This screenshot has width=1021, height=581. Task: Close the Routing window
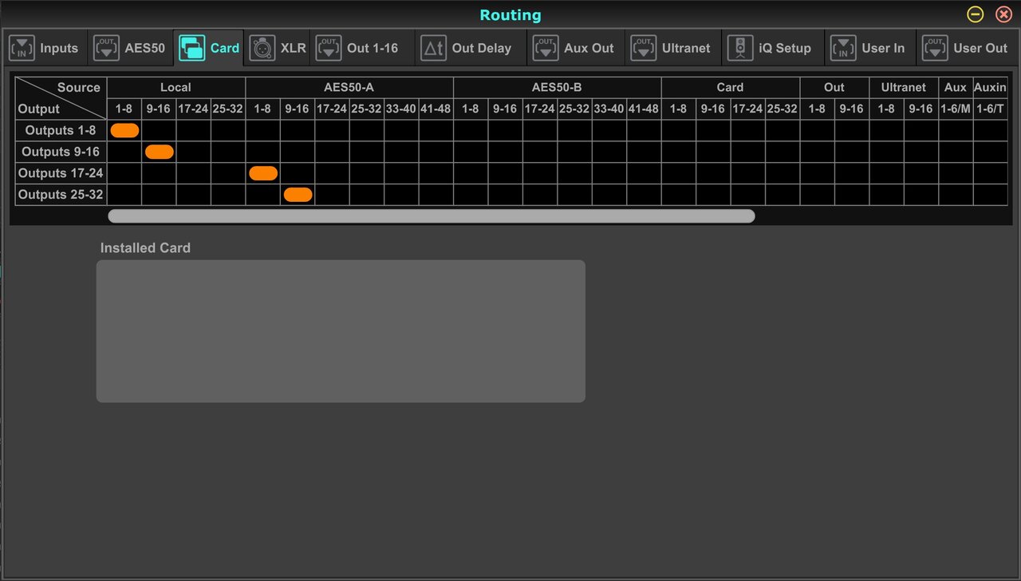tap(1003, 14)
